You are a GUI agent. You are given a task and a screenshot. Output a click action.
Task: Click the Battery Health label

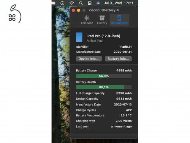point(86,82)
